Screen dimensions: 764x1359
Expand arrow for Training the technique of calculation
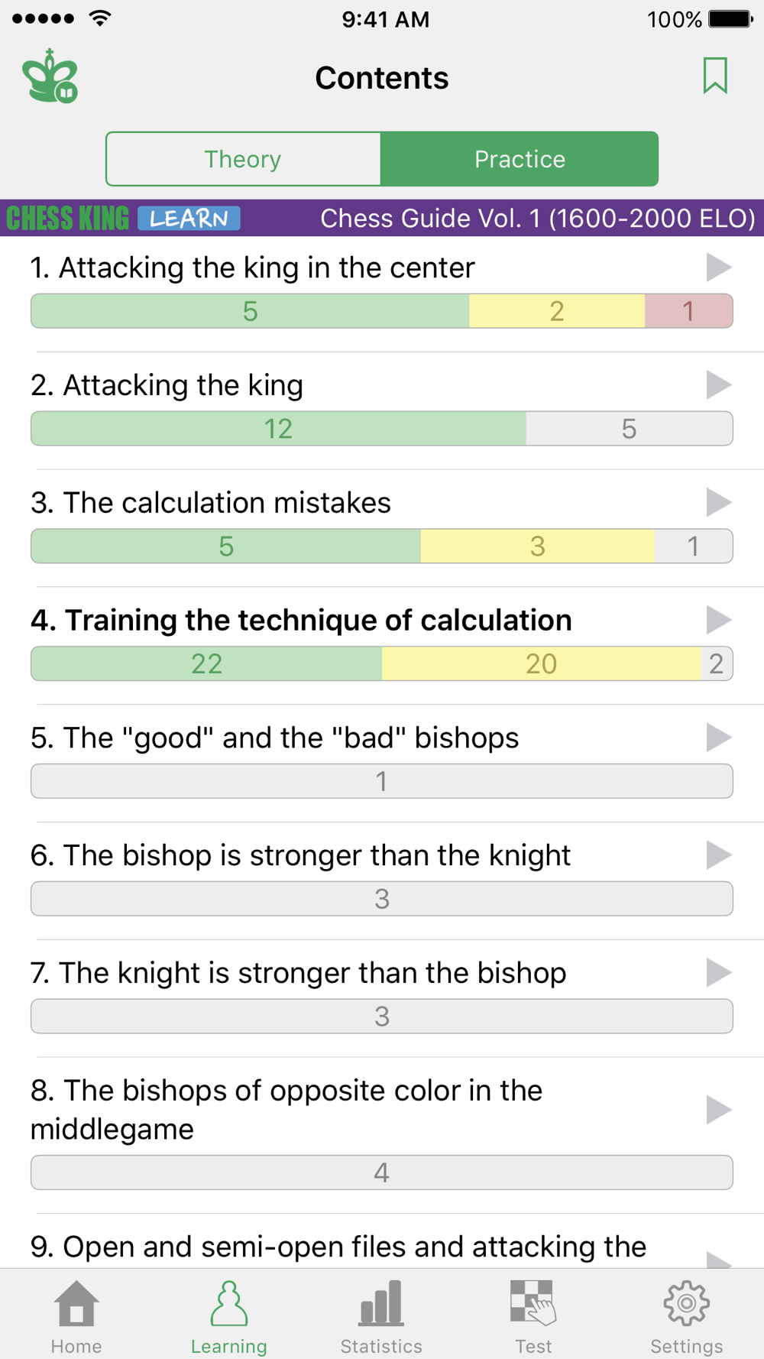coord(718,620)
